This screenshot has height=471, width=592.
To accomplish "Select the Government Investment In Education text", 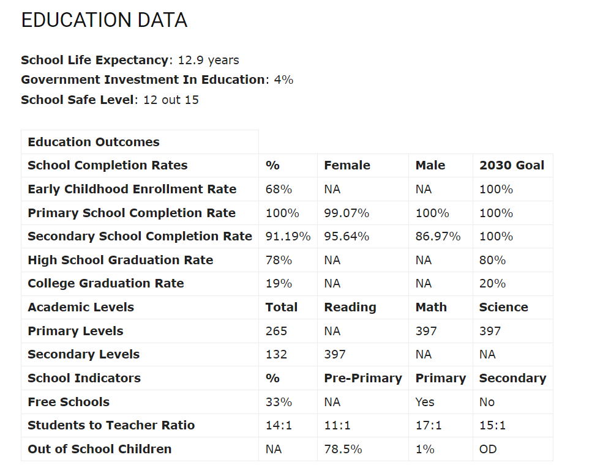I will (x=143, y=80).
